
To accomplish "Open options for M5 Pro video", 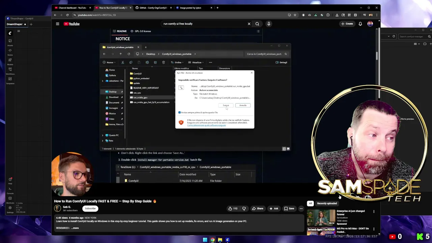I will [x=374, y=229].
